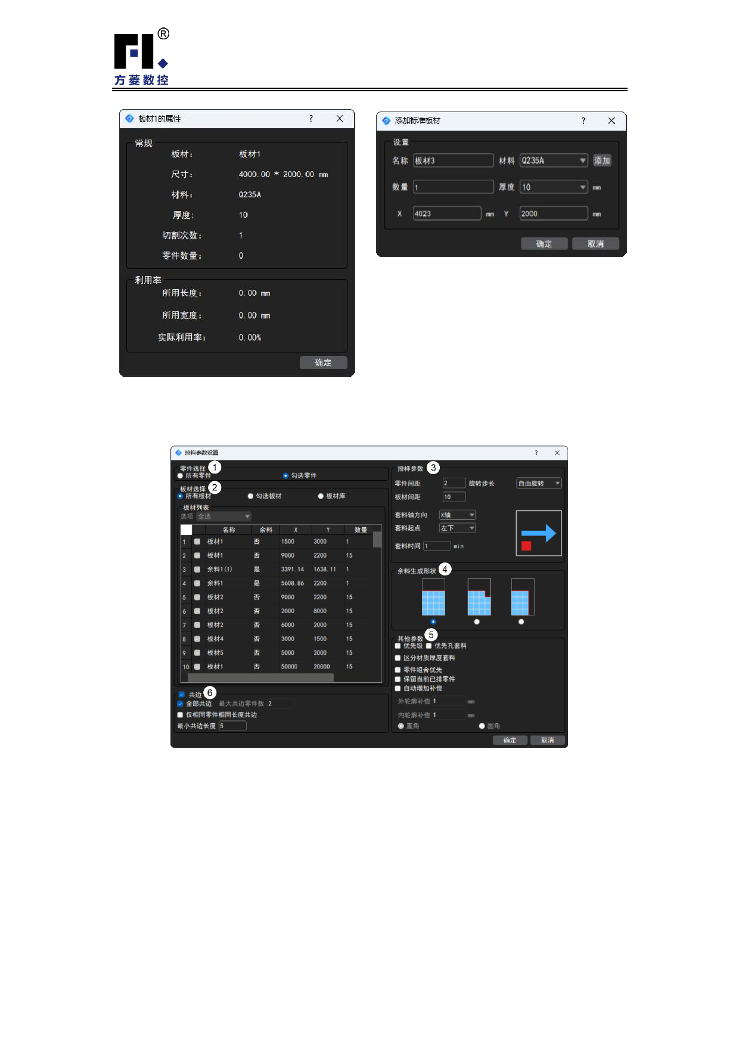
Task: Open the 材料 Q235A dropdown
Action: point(582,160)
